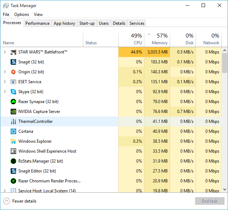This screenshot has height=210, width=228.
Task: Go to the Users tab
Action: point(104,23)
